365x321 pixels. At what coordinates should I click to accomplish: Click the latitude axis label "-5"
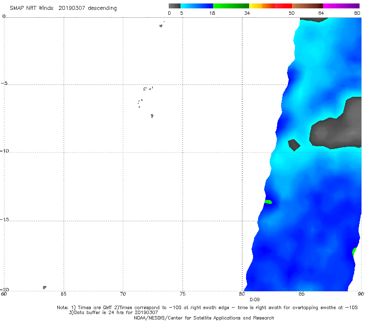tap(4, 83)
